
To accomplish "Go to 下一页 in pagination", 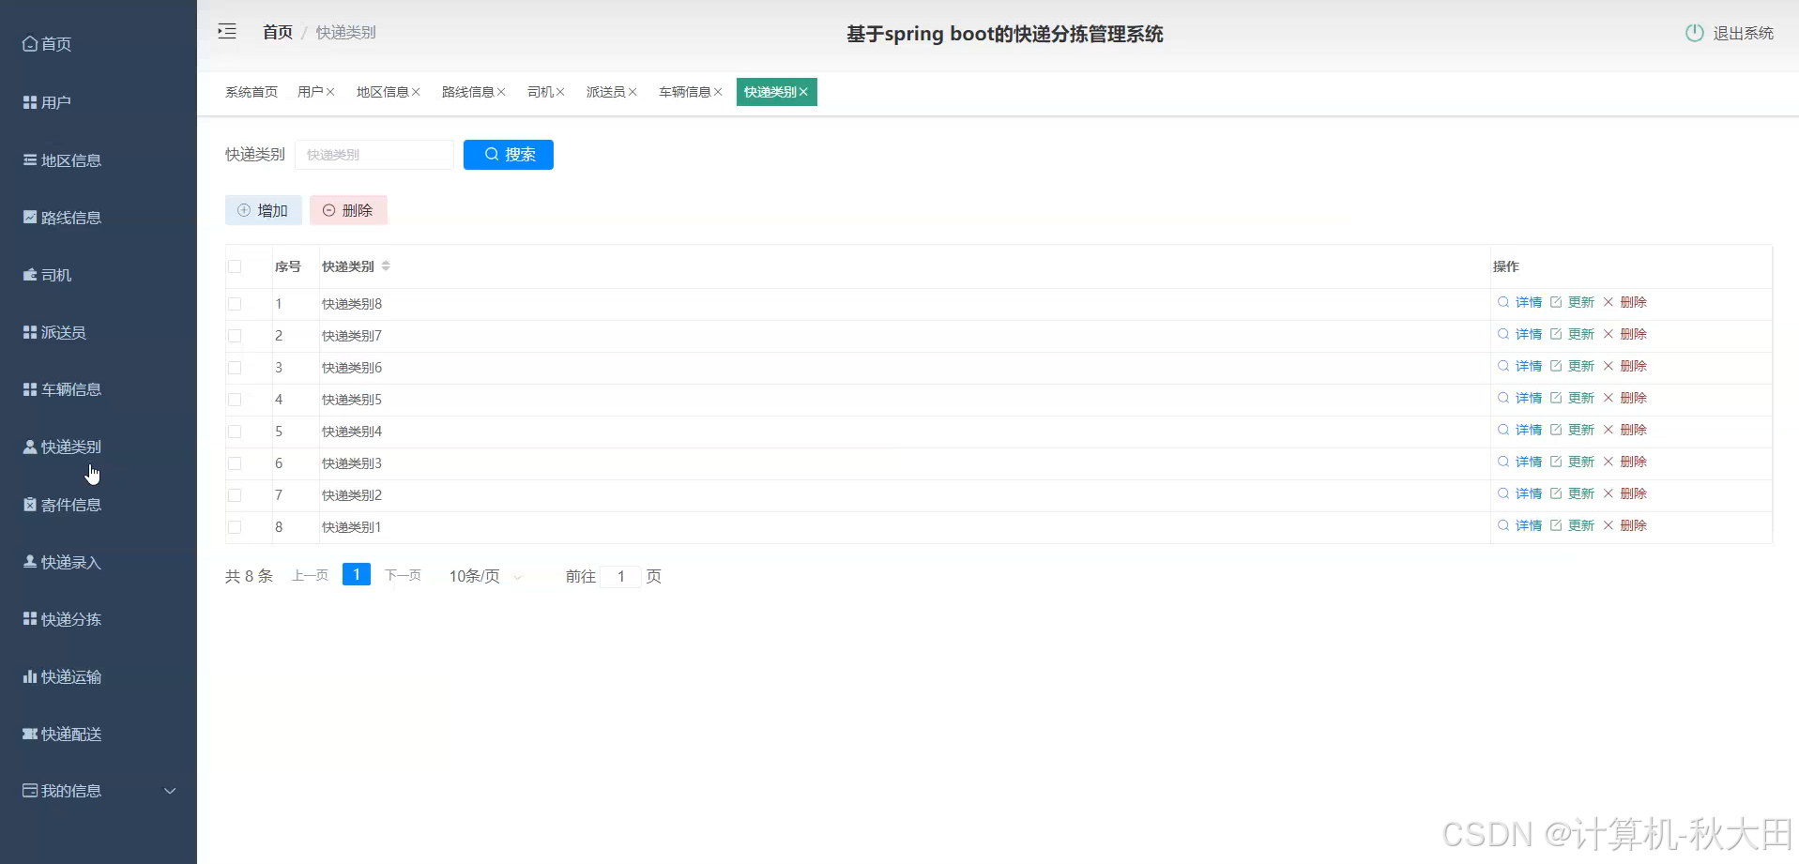I will click(403, 575).
